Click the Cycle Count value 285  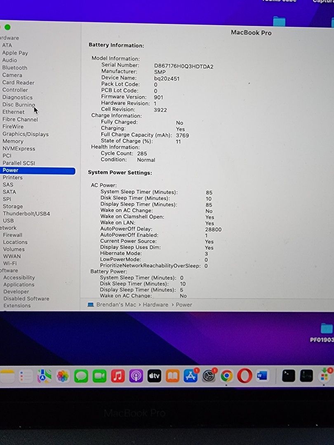[x=142, y=154]
